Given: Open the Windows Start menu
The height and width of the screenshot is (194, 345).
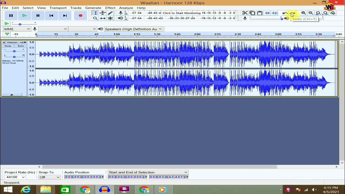Looking at the screenshot, I should [x=8, y=190].
